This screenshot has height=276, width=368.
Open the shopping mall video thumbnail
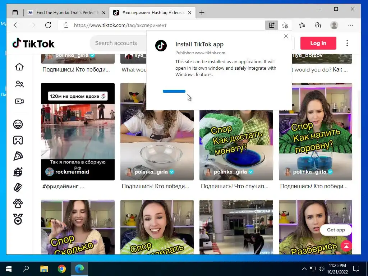click(236, 227)
